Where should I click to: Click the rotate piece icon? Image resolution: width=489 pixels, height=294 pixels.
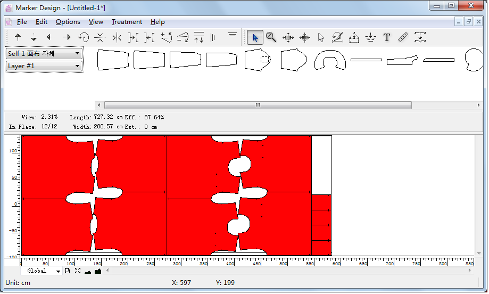pos(84,37)
